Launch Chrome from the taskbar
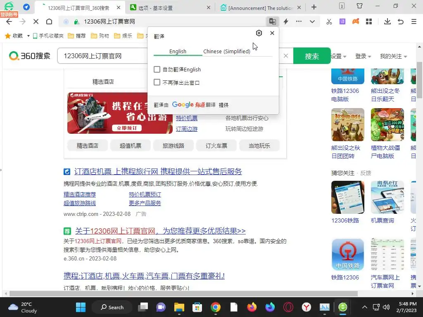 [x=215, y=307]
